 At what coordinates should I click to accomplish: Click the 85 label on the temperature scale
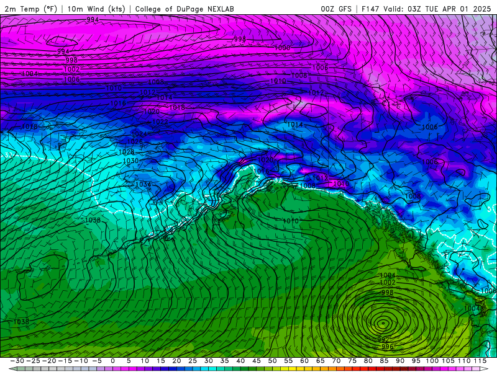384,361
